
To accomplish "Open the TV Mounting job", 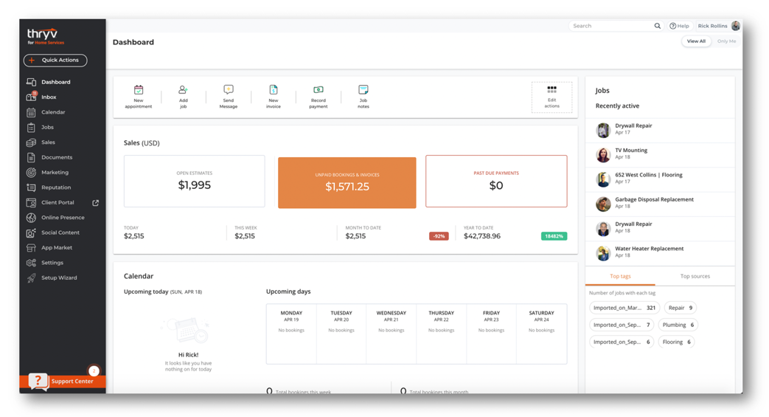I will tap(660, 155).
